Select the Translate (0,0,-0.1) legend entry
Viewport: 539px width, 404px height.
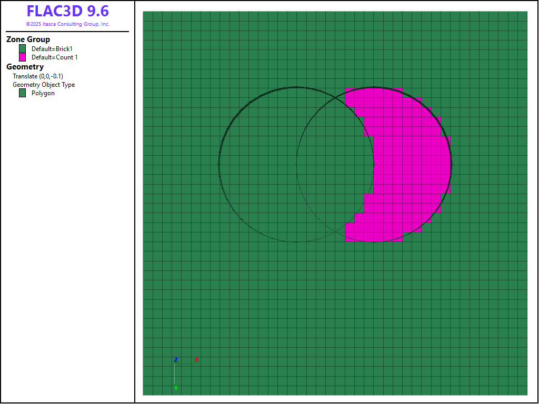[x=38, y=76]
